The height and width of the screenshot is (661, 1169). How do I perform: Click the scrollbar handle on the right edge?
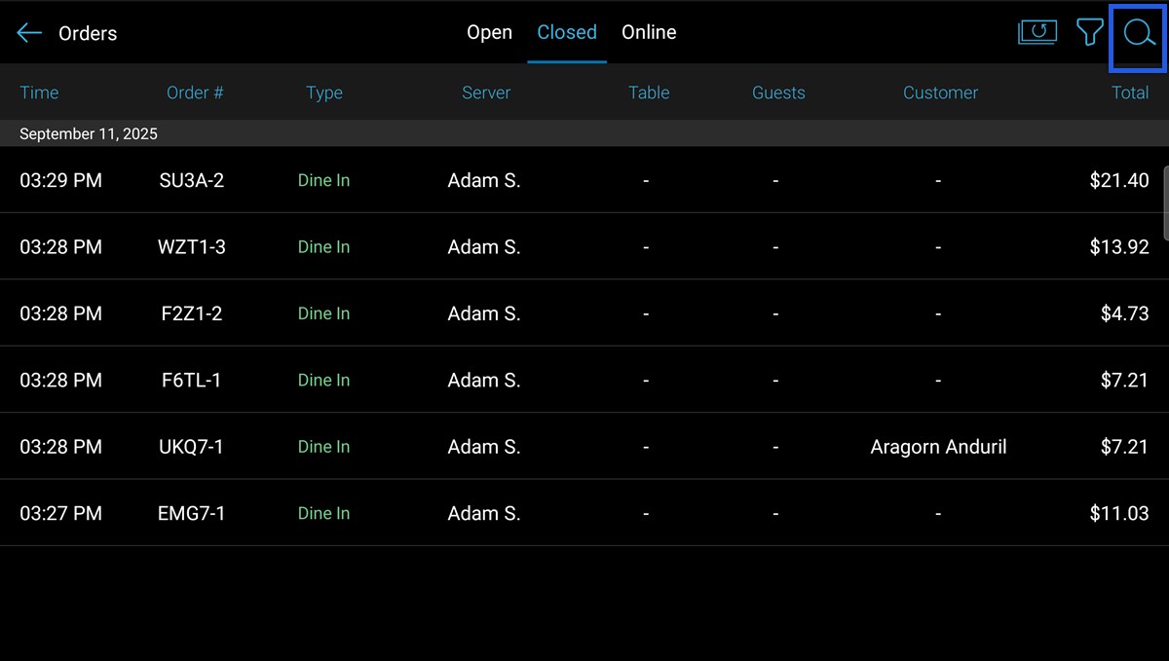point(1166,202)
